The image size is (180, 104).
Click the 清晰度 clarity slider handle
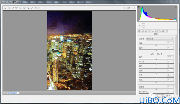156,89
